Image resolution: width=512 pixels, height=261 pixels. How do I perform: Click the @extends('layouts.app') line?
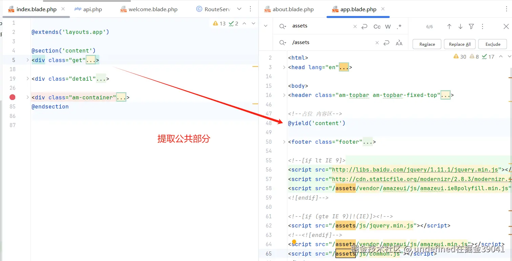[70, 32]
